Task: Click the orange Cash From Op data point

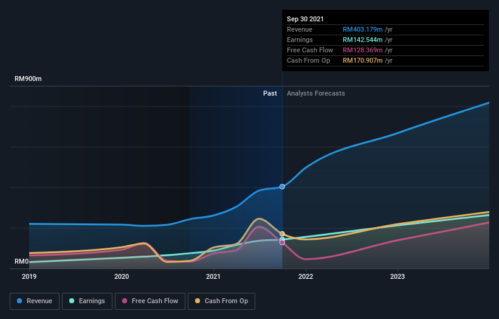Action: pos(282,234)
